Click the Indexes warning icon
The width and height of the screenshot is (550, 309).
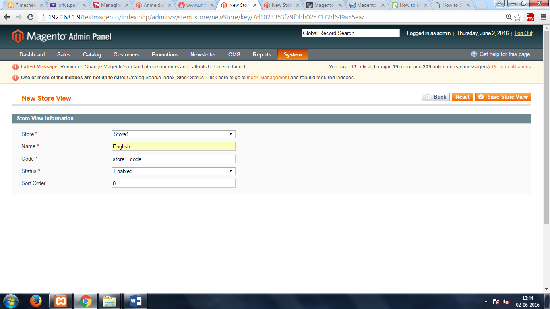(16, 78)
